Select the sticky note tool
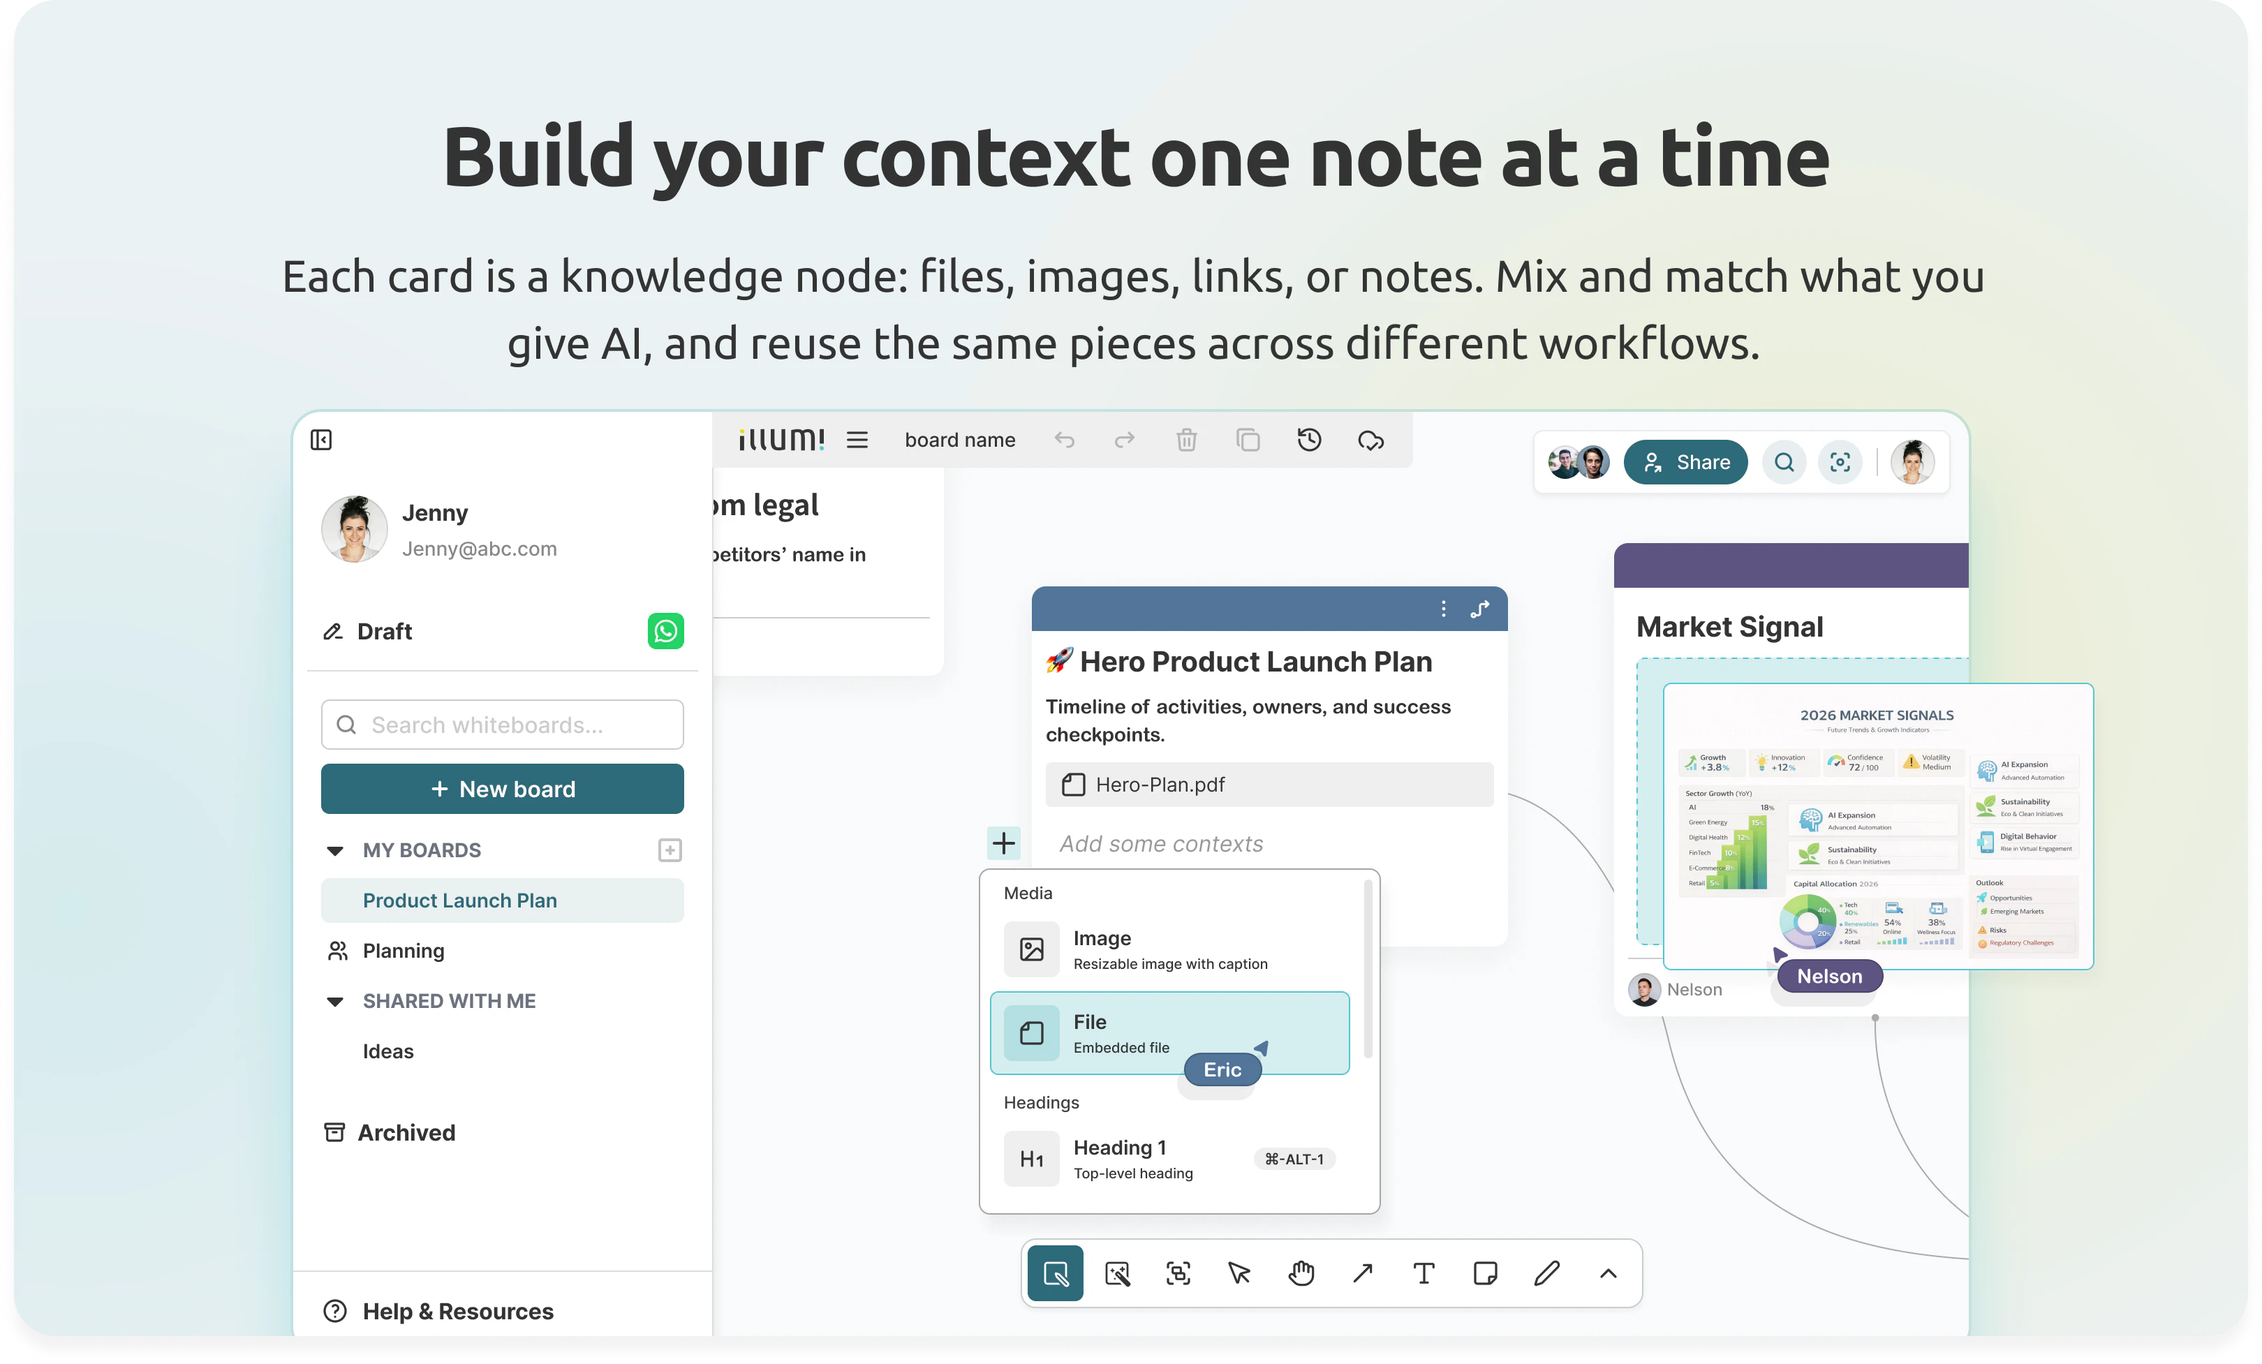The width and height of the screenshot is (2262, 1364). [1486, 1273]
